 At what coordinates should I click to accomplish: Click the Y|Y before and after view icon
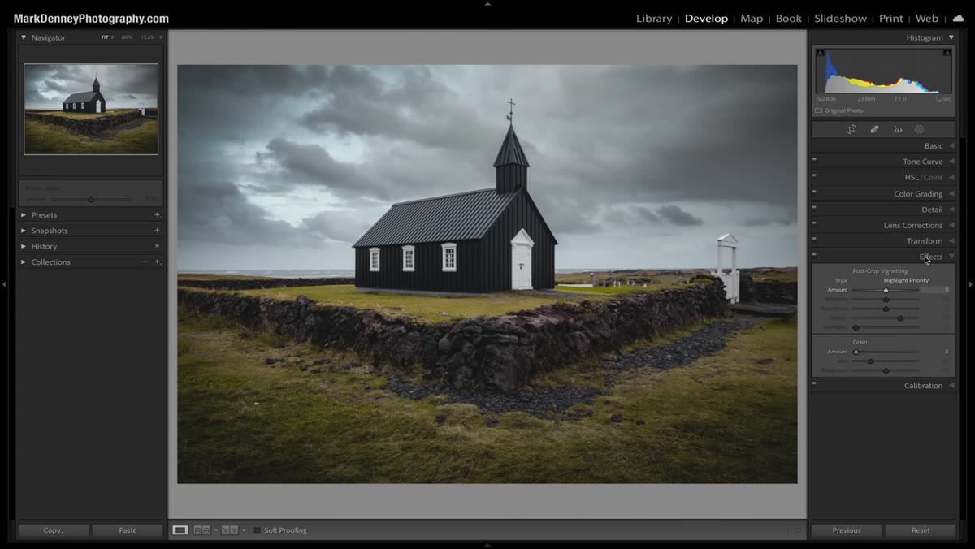tap(230, 530)
